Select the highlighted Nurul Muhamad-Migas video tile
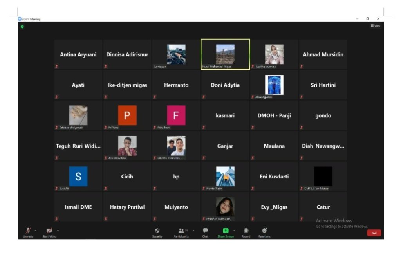Screen dimensions: 401x256 coord(225,54)
